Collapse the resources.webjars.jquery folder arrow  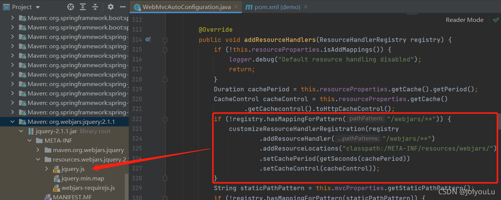click(38, 159)
